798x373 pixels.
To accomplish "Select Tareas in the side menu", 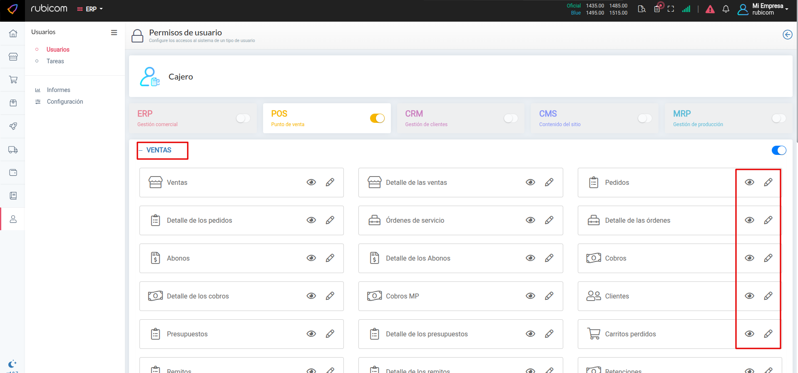I will [55, 61].
